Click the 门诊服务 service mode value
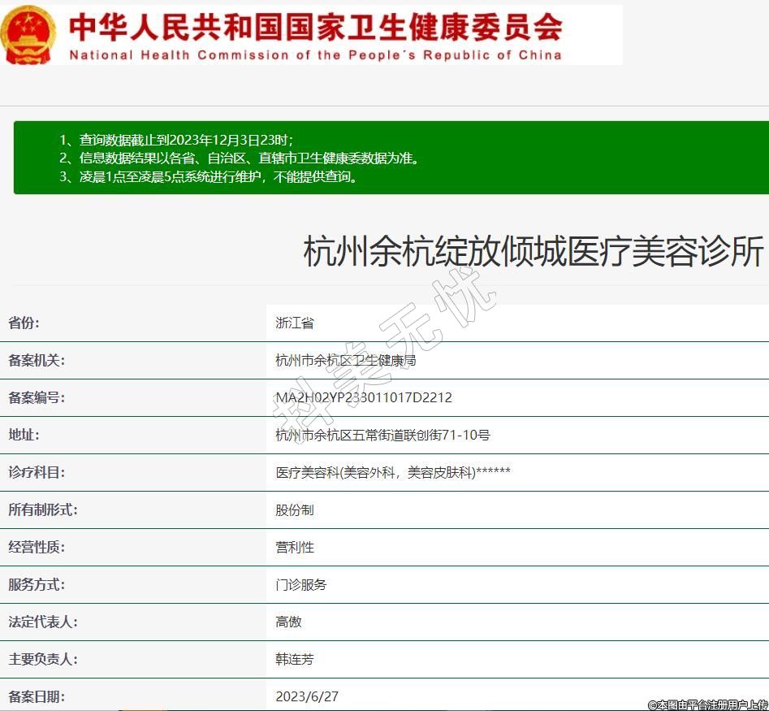The width and height of the screenshot is (769, 711). click(300, 584)
